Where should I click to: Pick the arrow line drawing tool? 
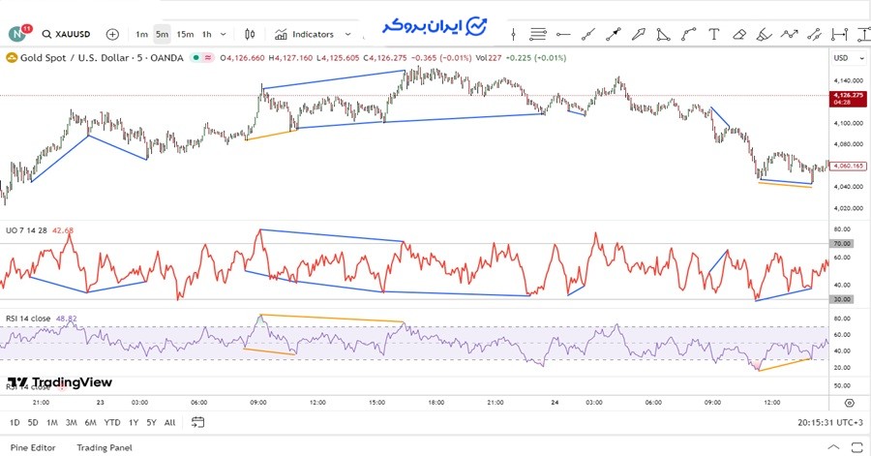[614, 34]
